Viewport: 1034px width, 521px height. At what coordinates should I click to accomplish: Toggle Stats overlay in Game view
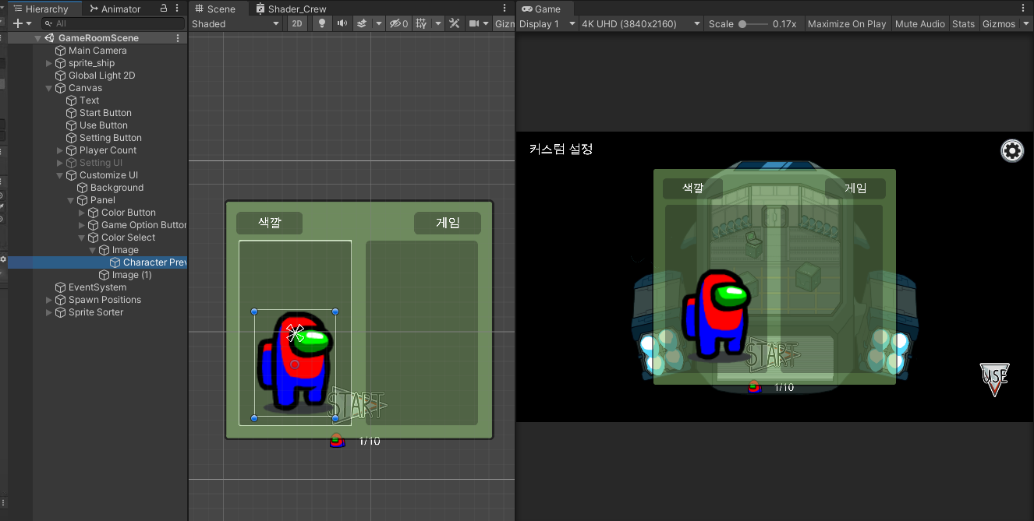(x=963, y=23)
